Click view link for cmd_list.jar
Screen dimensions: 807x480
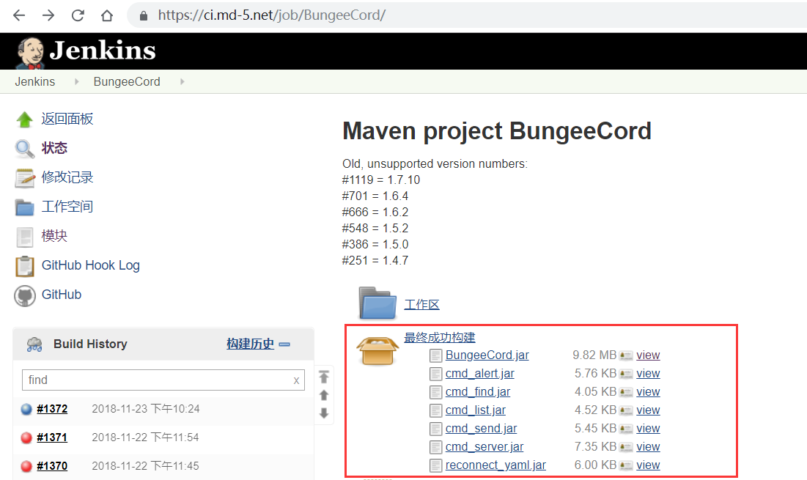(648, 410)
